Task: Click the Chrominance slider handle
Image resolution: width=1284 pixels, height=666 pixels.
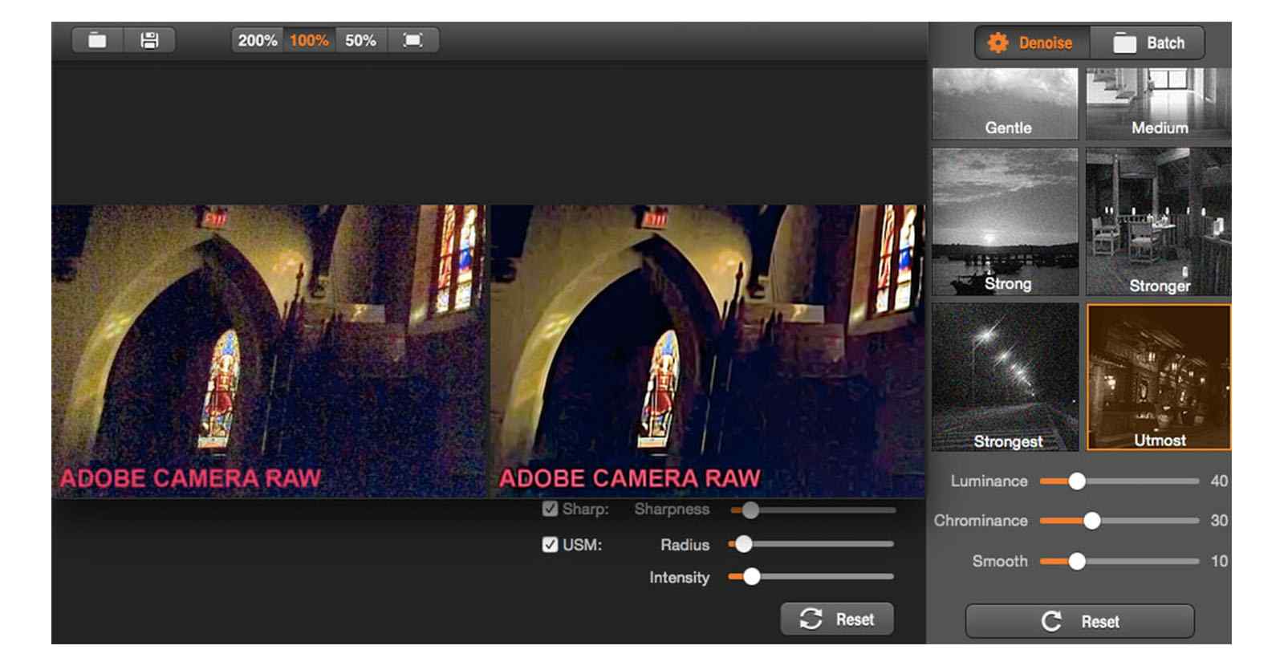Action: coord(1091,521)
